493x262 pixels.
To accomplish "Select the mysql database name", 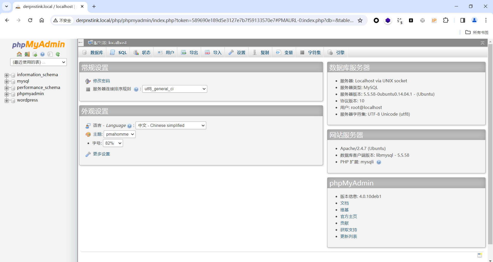I will pyautogui.click(x=23, y=81).
